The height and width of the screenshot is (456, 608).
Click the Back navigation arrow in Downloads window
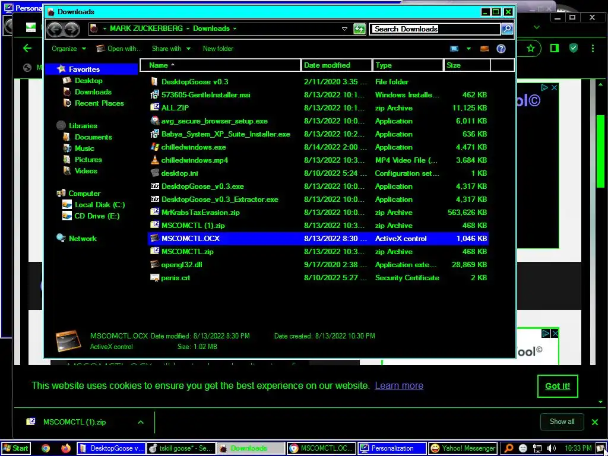(x=54, y=29)
